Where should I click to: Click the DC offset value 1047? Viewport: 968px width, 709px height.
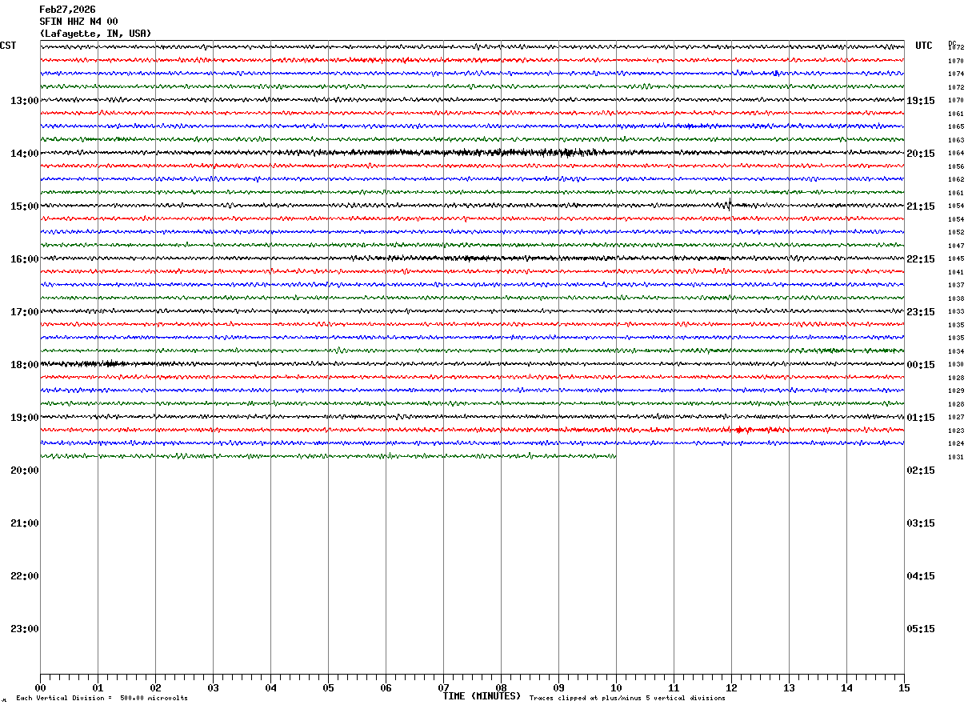click(956, 246)
